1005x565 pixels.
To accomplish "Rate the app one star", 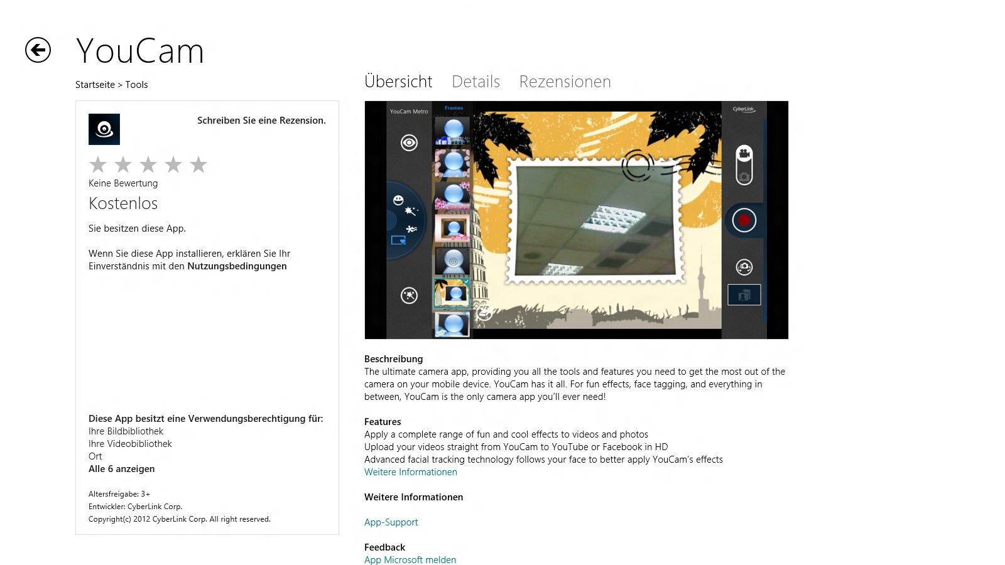I will click(x=98, y=164).
